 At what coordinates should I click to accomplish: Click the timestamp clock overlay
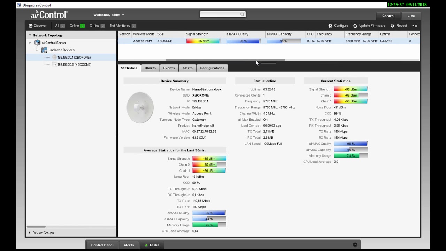pos(407,5)
